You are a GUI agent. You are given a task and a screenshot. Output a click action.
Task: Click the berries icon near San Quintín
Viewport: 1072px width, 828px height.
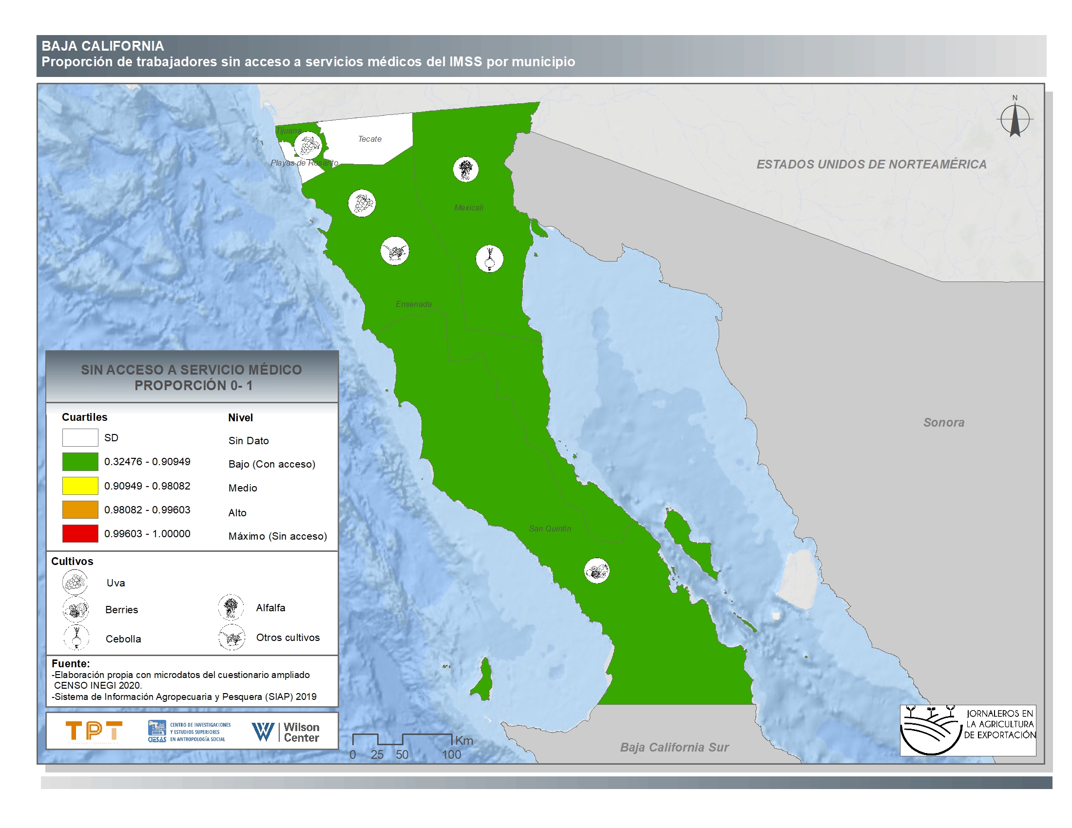coord(597,571)
